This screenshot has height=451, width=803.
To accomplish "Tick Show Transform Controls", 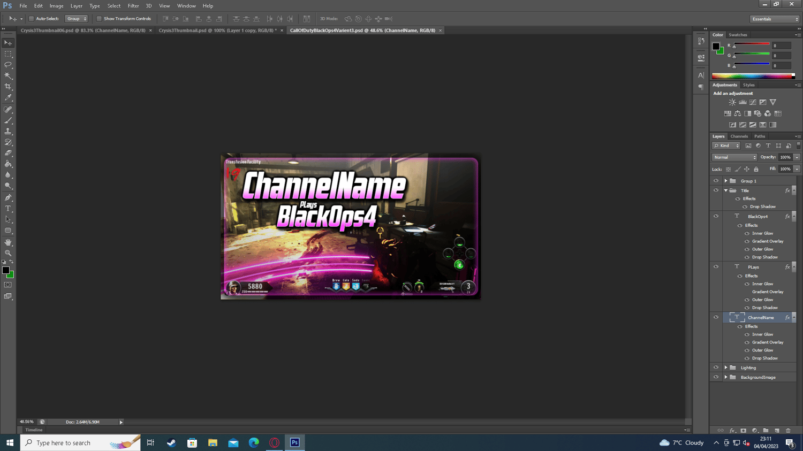I will pyautogui.click(x=99, y=19).
